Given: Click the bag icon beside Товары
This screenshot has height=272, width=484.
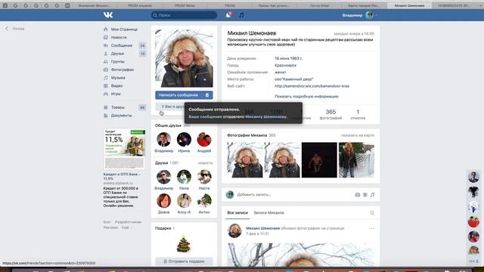Looking at the screenshot, I should point(106,107).
